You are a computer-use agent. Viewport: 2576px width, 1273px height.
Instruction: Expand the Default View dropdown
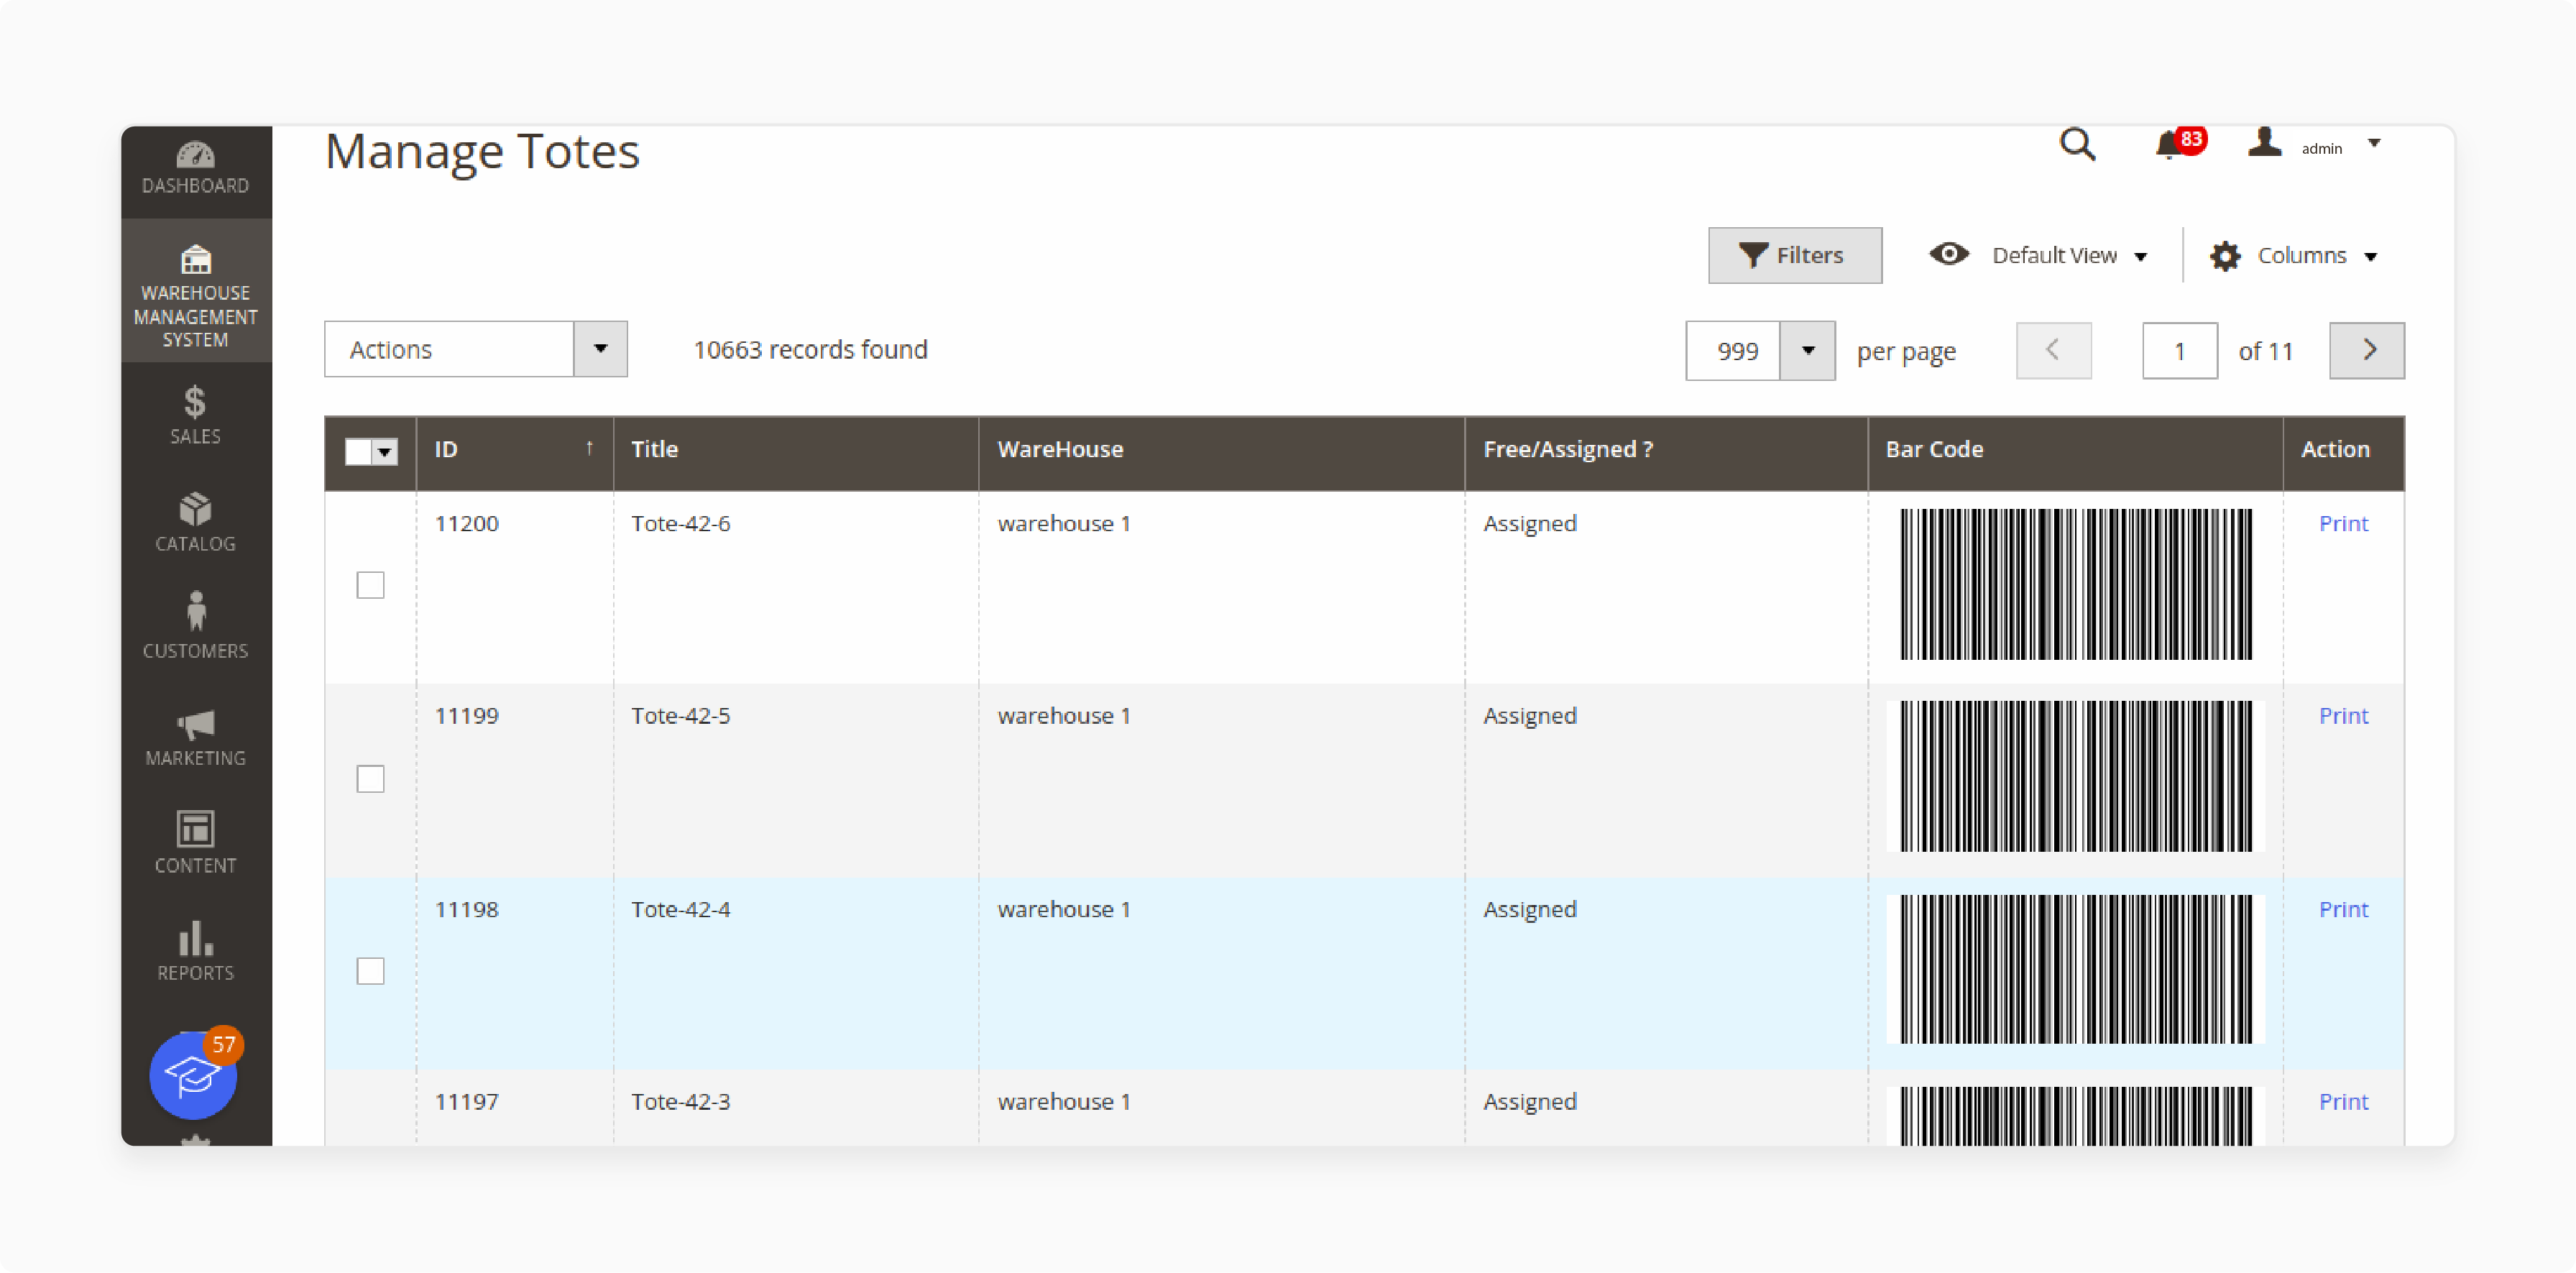(x=2140, y=257)
